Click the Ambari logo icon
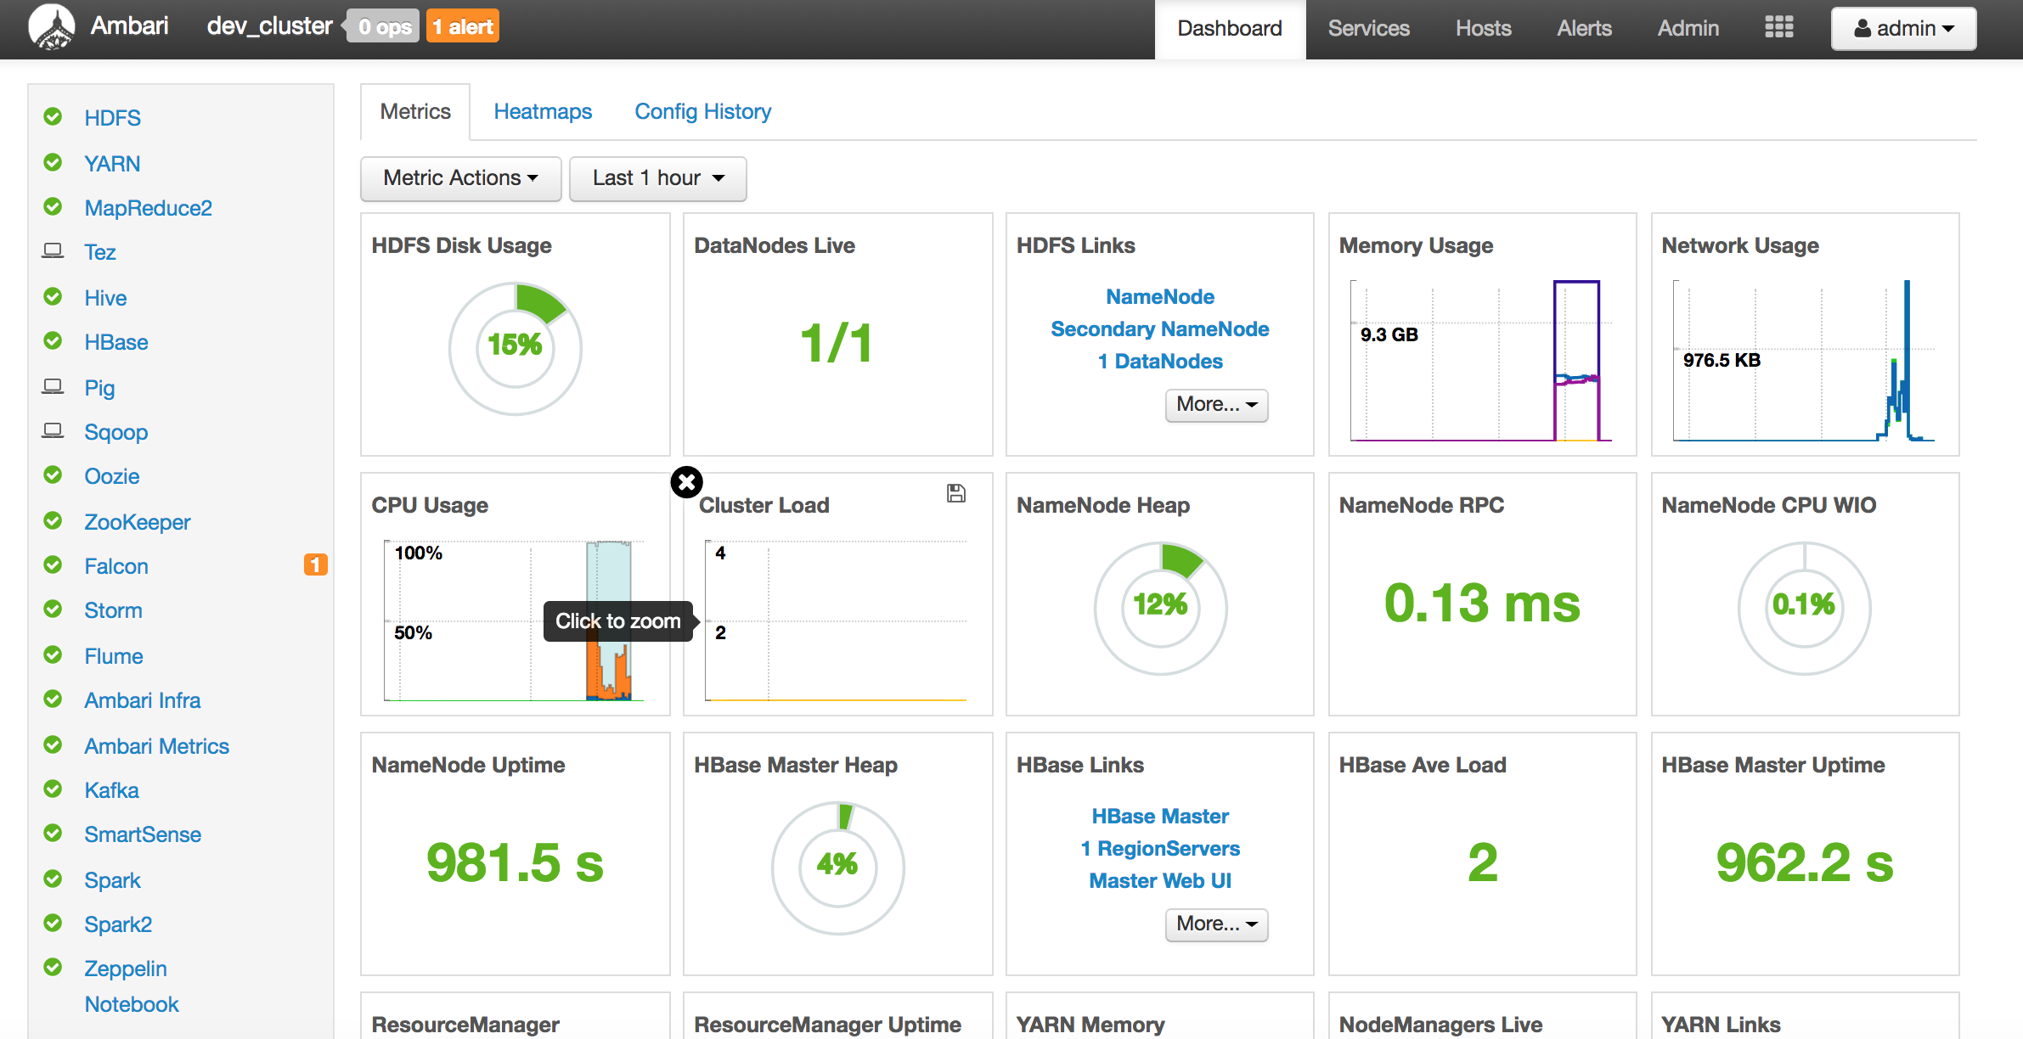The image size is (2023, 1039). pyautogui.click(x=52, y=27)
